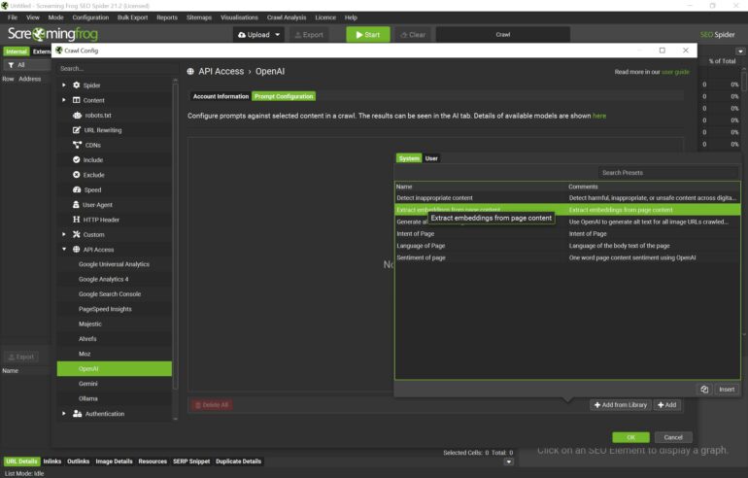Viewport: 748px width, 478px height.
Task: Open the bottom panel dropdown arrow
Action: pos(508,461)
